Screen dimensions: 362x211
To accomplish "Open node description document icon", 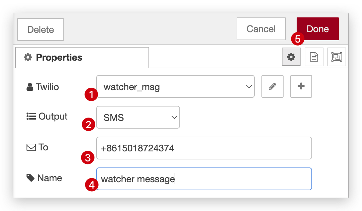I will pos(314,57).
